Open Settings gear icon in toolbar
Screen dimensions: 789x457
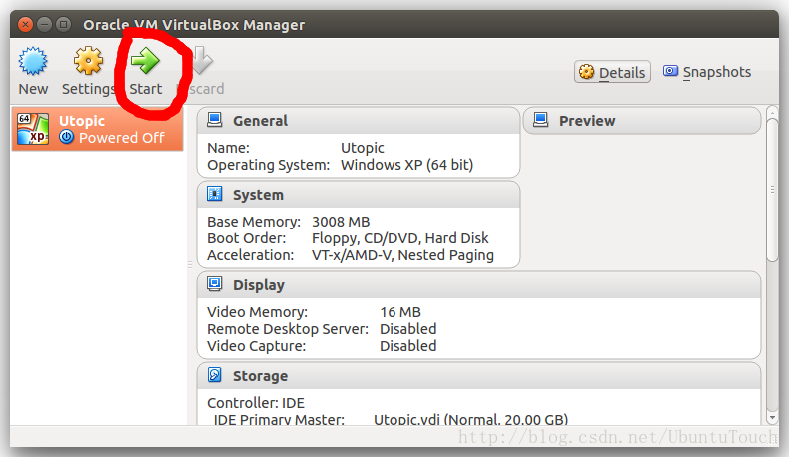click(x=89, y=62)
